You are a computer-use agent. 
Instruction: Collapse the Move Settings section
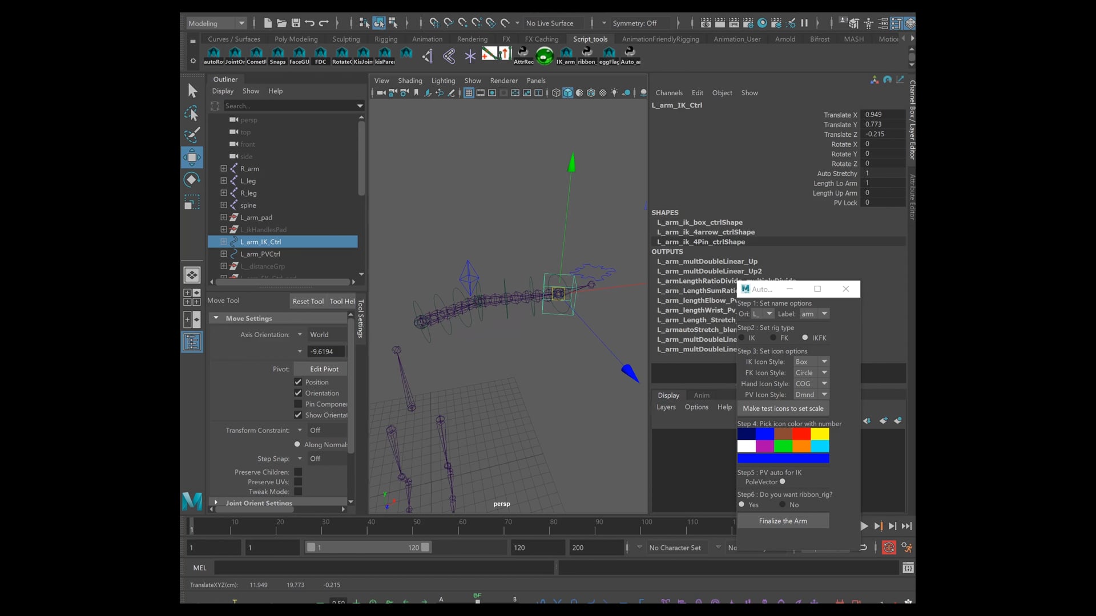216,318
